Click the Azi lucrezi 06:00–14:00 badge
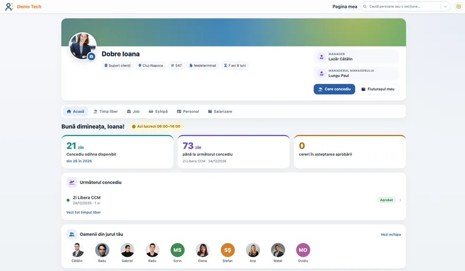The image size is (465, 271). click(x=156, y=127)
